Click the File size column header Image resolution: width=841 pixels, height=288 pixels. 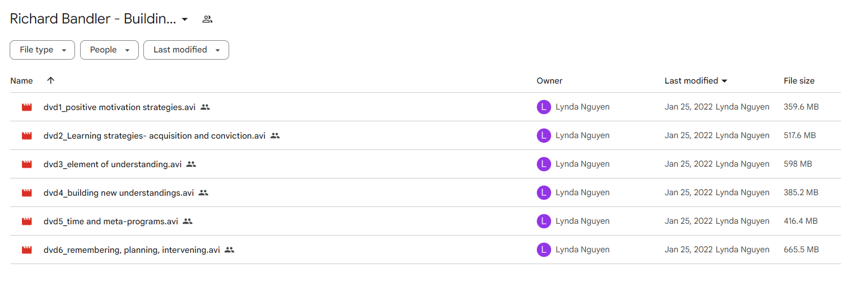click(799, 81)
